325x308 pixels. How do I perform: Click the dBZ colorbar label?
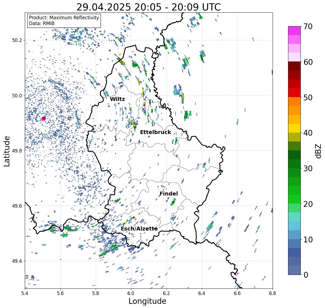click(x=319, y=151)
